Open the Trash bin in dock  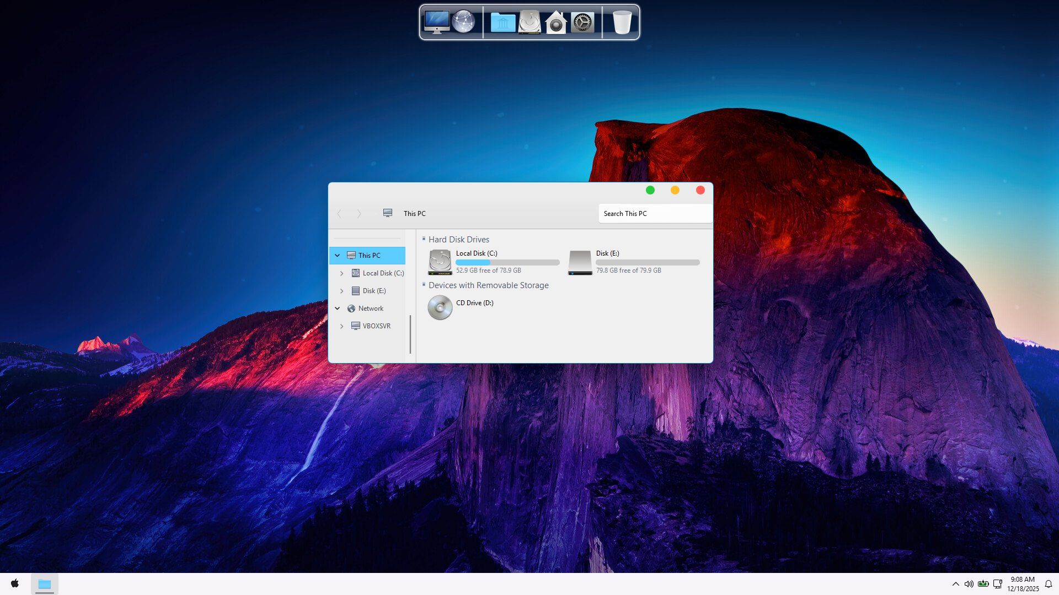(622, 23)
